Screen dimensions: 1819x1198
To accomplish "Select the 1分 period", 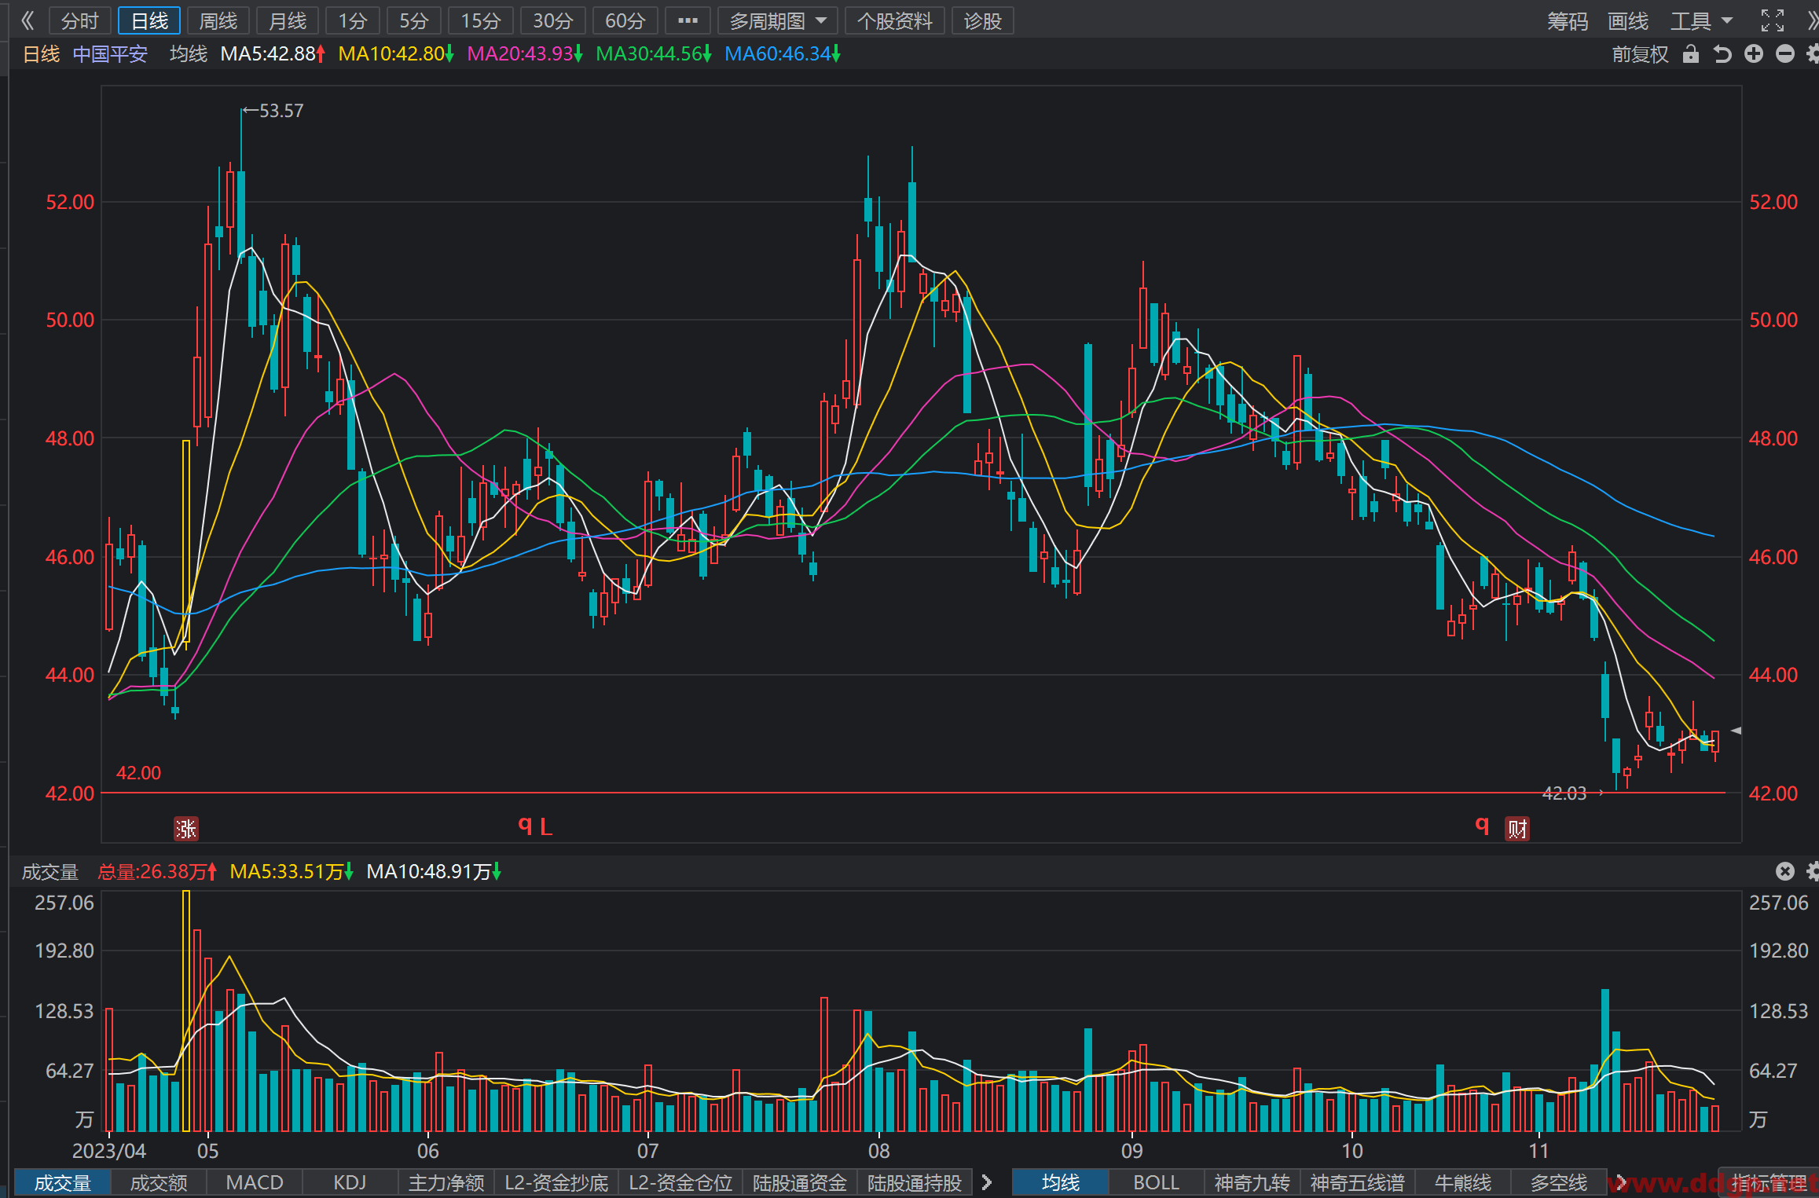I will click(353, 20).
